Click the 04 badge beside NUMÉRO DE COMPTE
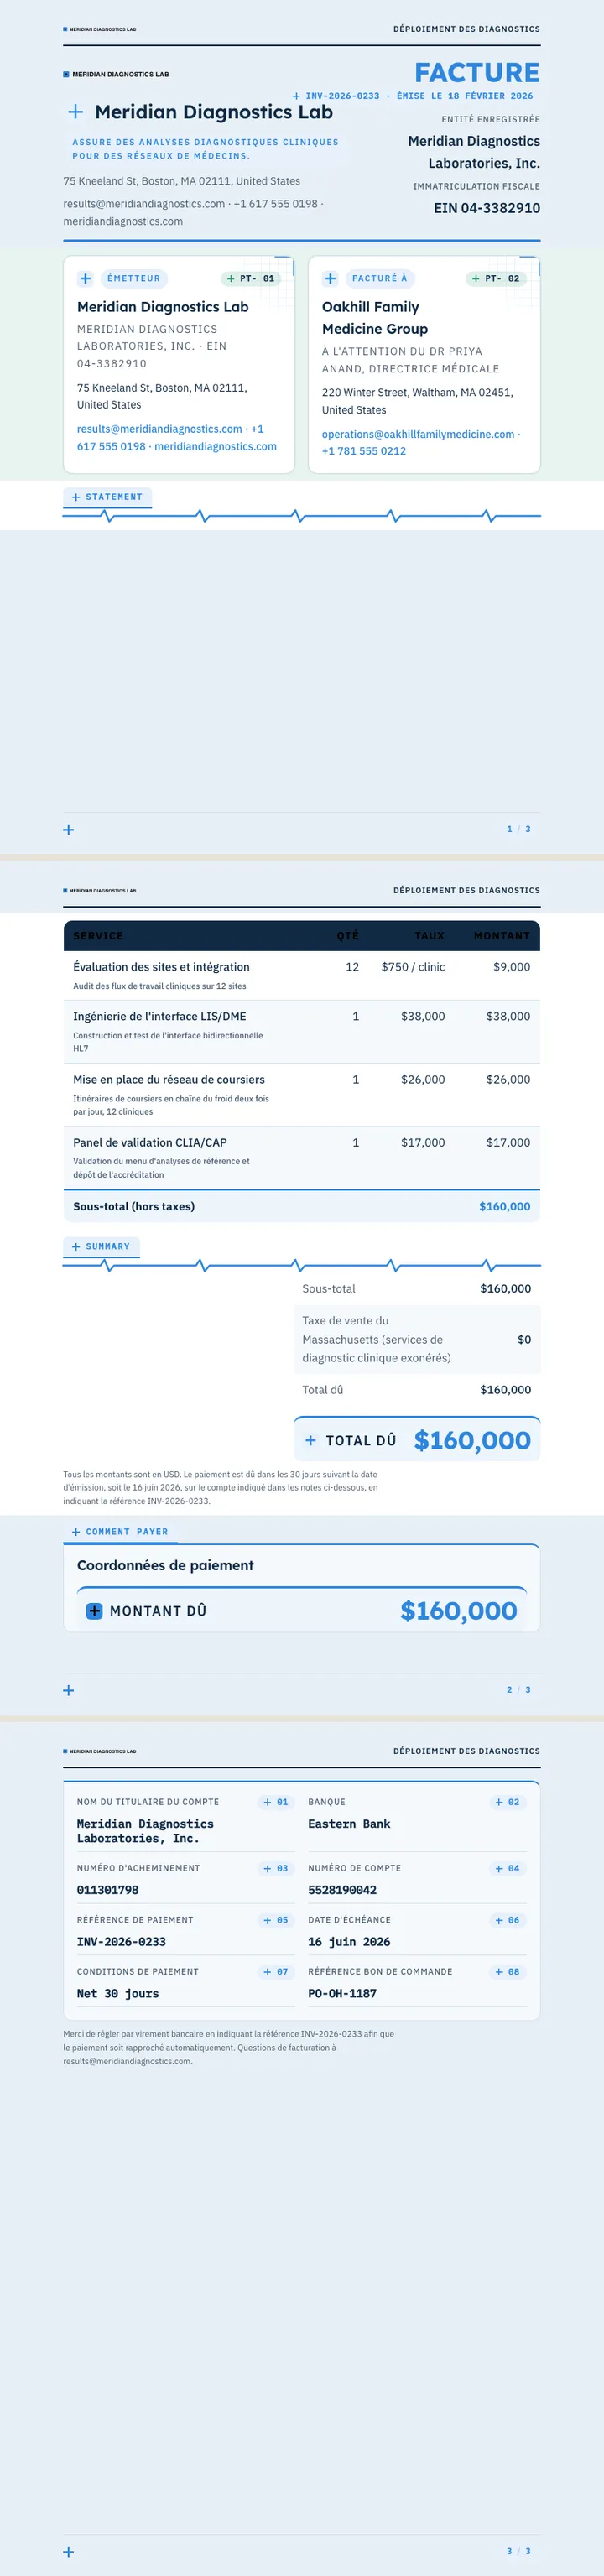 coord(507,1868)
